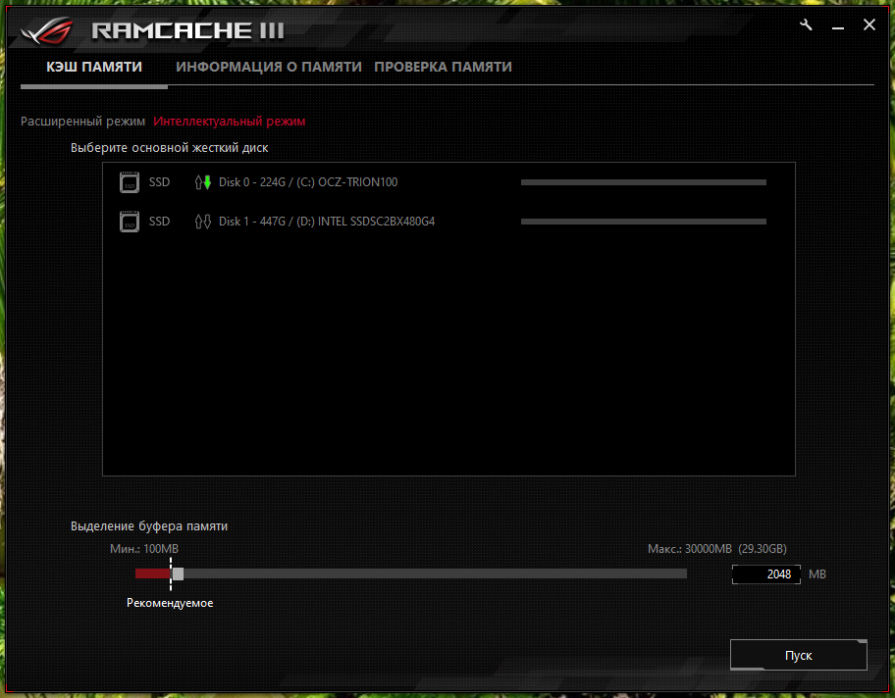Switch to the КЭШ ПАМЯТИ tab

tap(94, 67)
